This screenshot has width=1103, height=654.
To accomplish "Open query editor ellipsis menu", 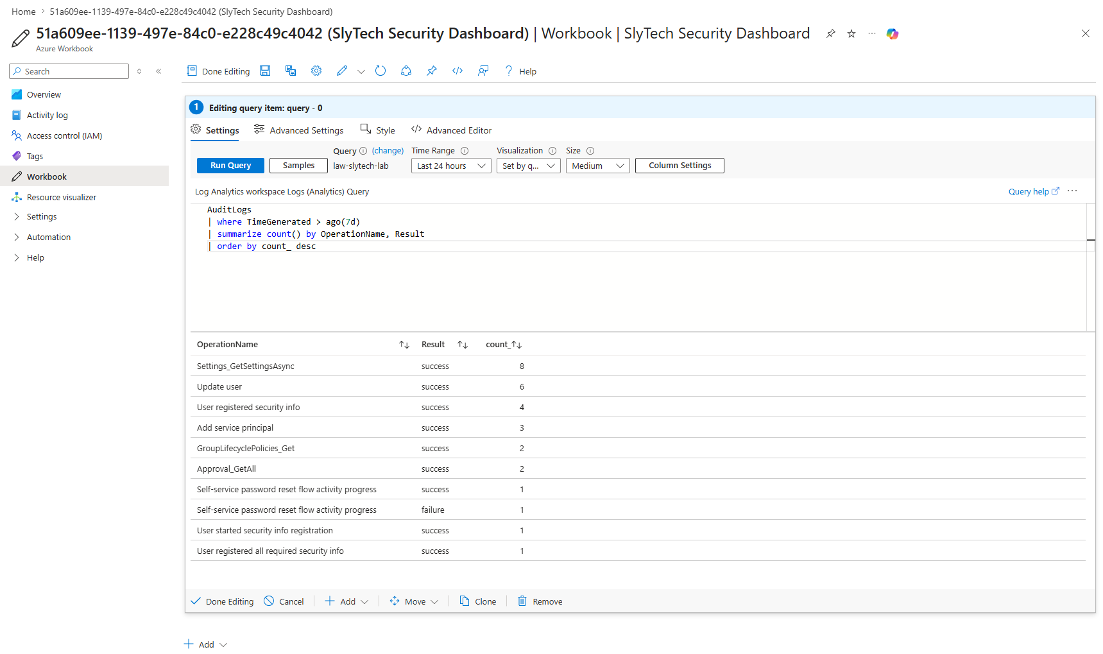I will [x=1072, y=191].
